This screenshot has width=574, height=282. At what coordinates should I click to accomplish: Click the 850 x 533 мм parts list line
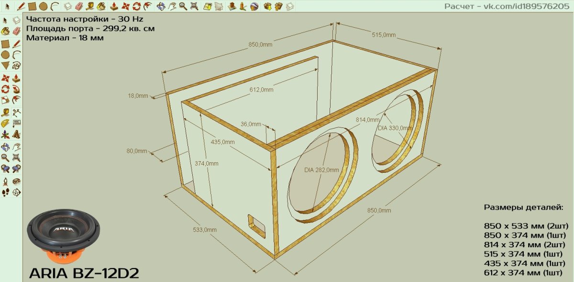pos(525,227)
